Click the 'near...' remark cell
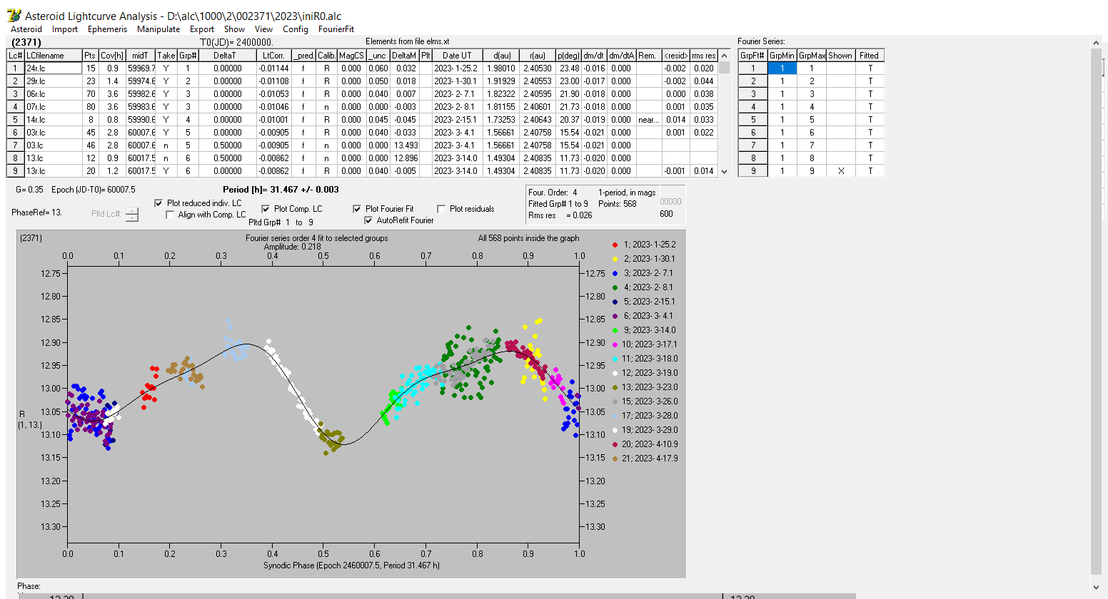 point(649,120)
